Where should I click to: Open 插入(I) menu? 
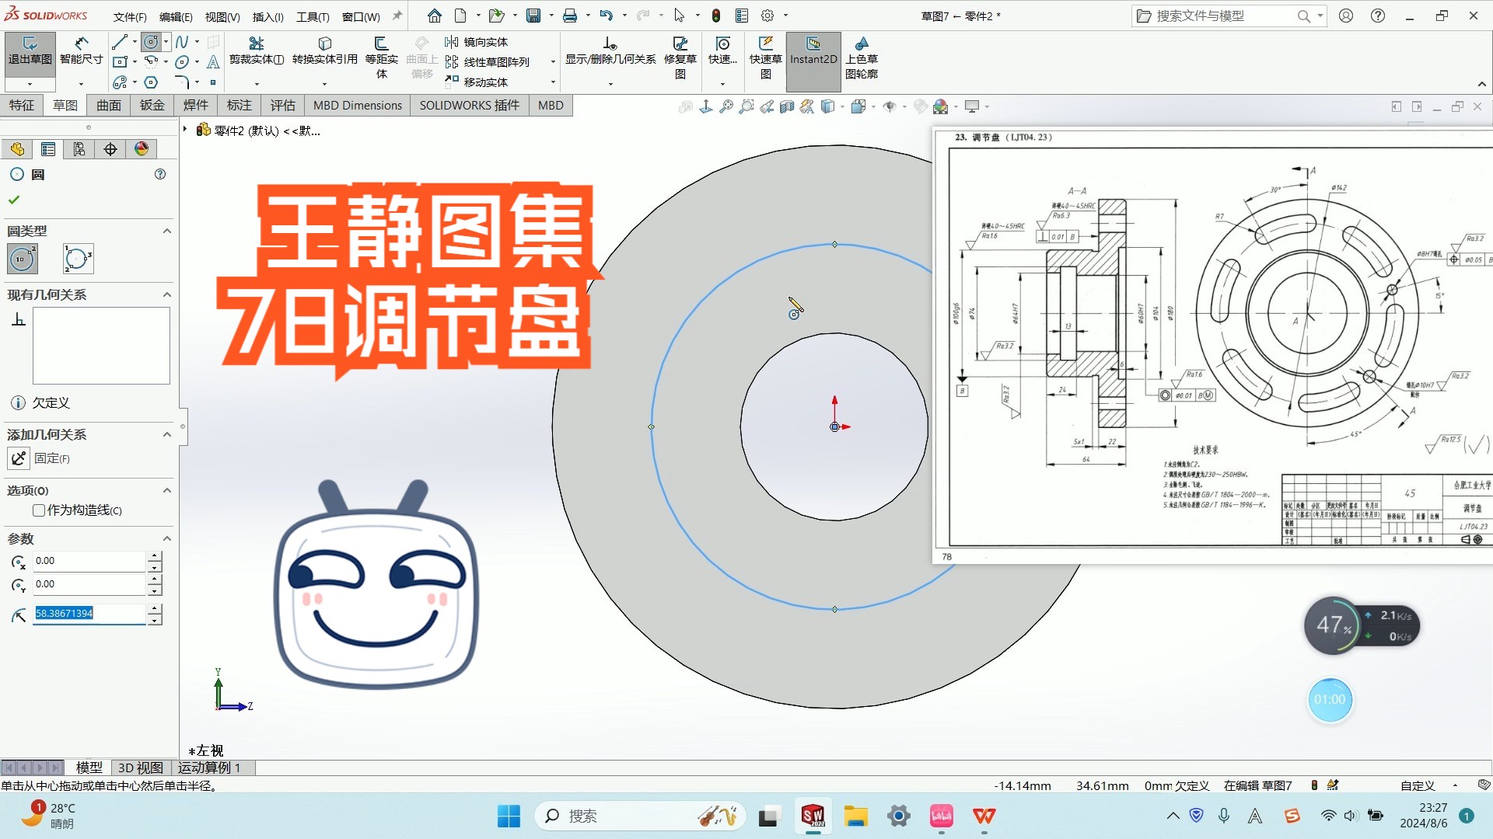(268, 16)
